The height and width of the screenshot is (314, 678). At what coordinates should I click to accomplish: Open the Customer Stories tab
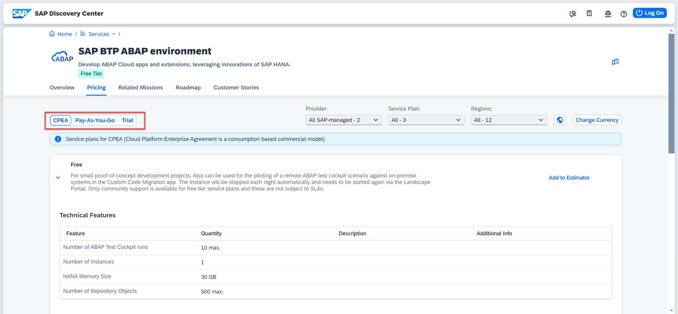[x=236, y=87]
